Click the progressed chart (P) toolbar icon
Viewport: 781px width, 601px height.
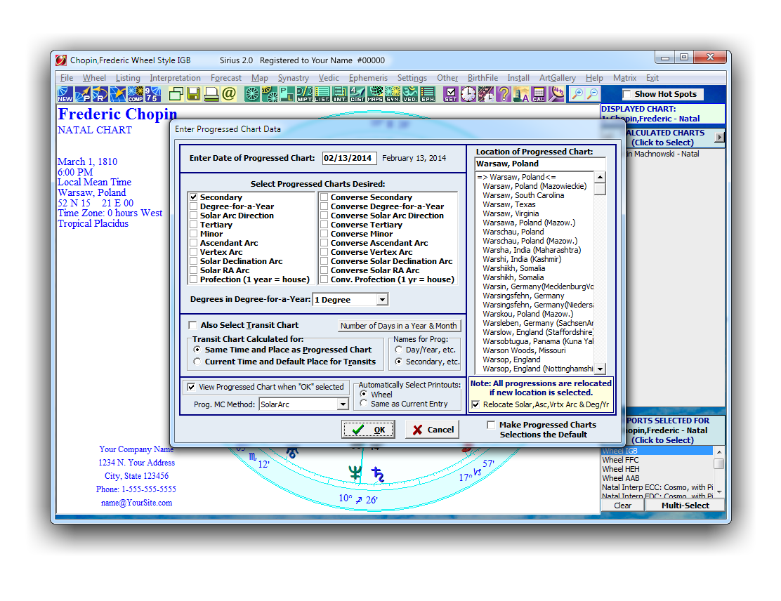(83, 93)
